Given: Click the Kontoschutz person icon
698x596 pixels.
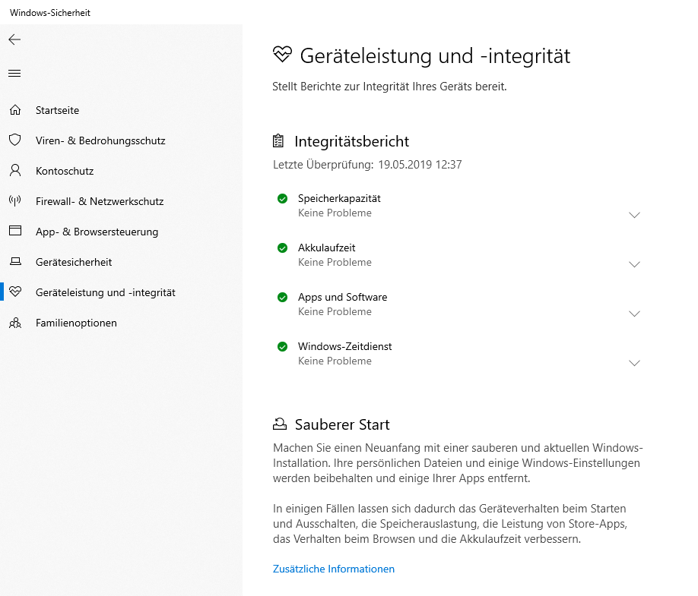Looking at the screenshot, I should pos(14,171).
